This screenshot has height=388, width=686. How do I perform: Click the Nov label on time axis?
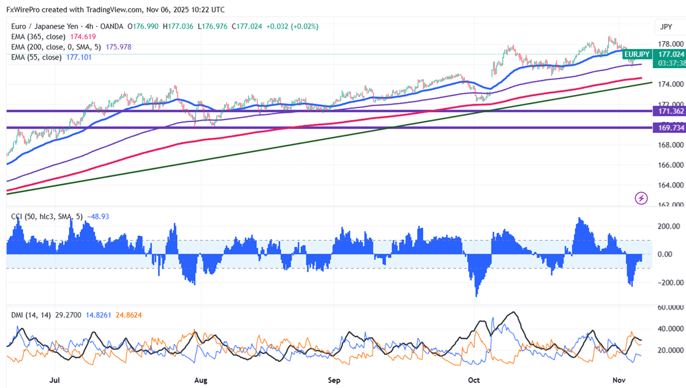619,380
